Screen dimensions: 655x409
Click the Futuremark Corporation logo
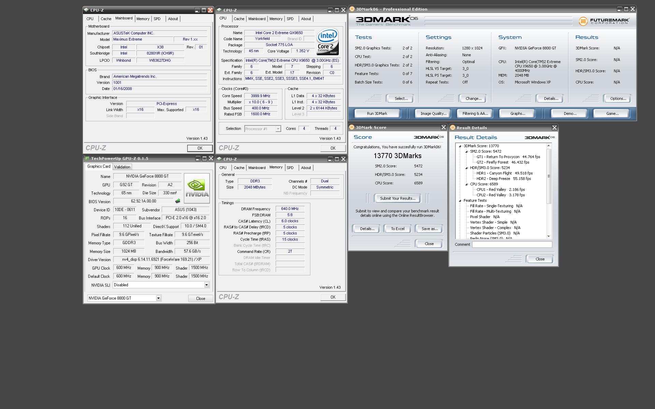604,21
